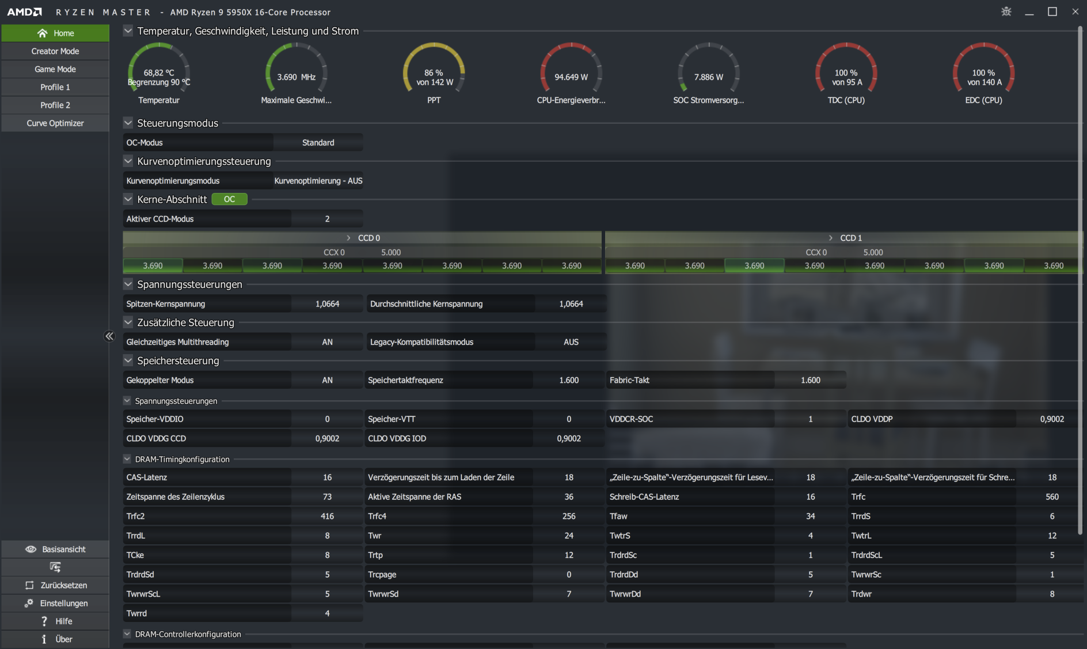Click the CPU-Energieverbrauch gauge at 94.649 W

click(571, 74)
